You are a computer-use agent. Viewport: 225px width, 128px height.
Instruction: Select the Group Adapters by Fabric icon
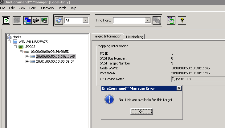[36, 21]
